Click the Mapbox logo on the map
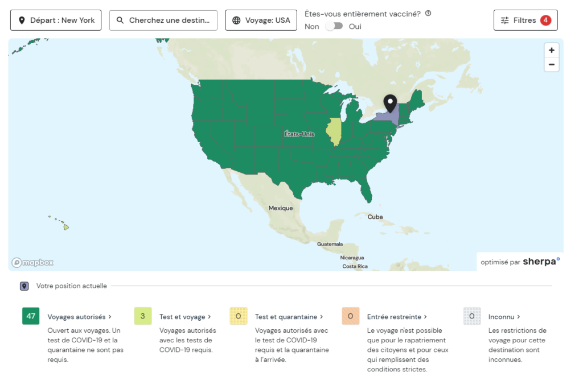 (x=33, y=262)
